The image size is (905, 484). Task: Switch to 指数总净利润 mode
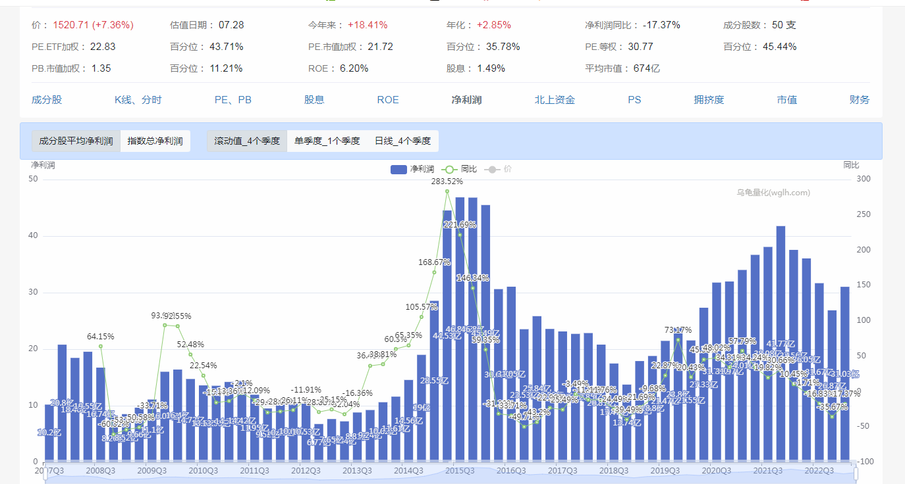(x=155, y=141)
